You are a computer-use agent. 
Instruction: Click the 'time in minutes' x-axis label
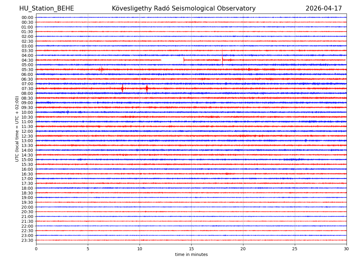(x=191, y=255)
